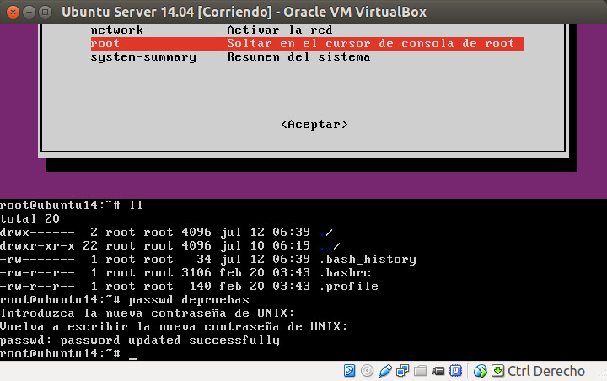Click the 'passwd depruebas' command text
The height and width of the screenshot is (381, 607).
pos(189,300)
